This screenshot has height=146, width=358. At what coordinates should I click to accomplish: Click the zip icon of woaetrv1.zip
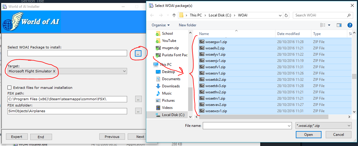[x=202, y=98]
